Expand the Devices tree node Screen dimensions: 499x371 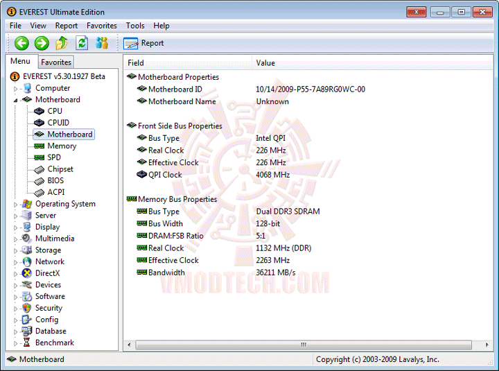click(15, 285)
